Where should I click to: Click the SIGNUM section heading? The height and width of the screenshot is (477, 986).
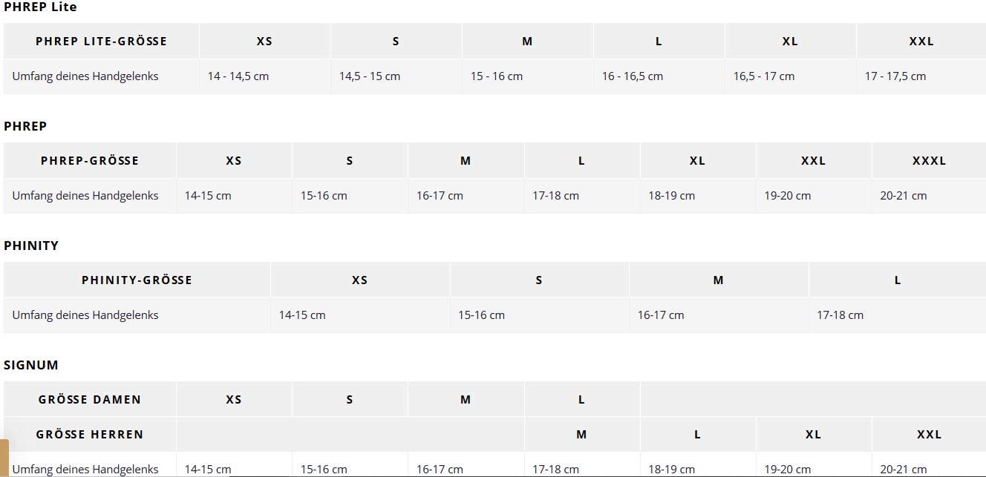click(31, 365)
